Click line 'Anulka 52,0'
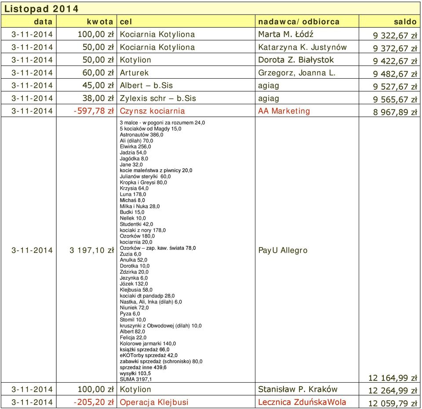The image size is (422, 409). (x=133, y=260)
